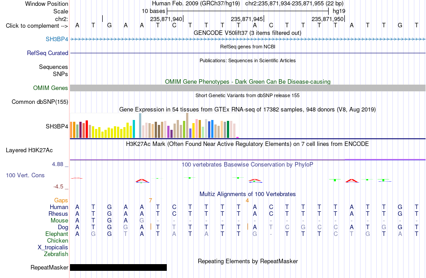
Task: Click 'Click to complement -->' label
Action: click(x=37, y=26)
